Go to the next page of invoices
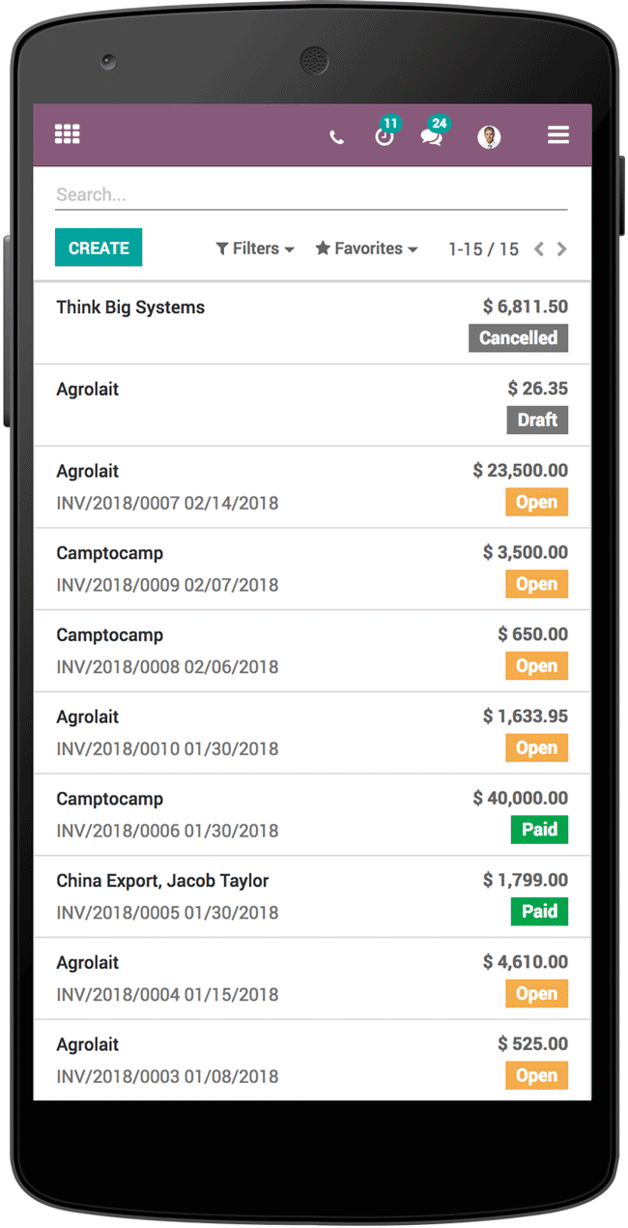The width and height of the screenshot is (628, 1228). (561, 249)
